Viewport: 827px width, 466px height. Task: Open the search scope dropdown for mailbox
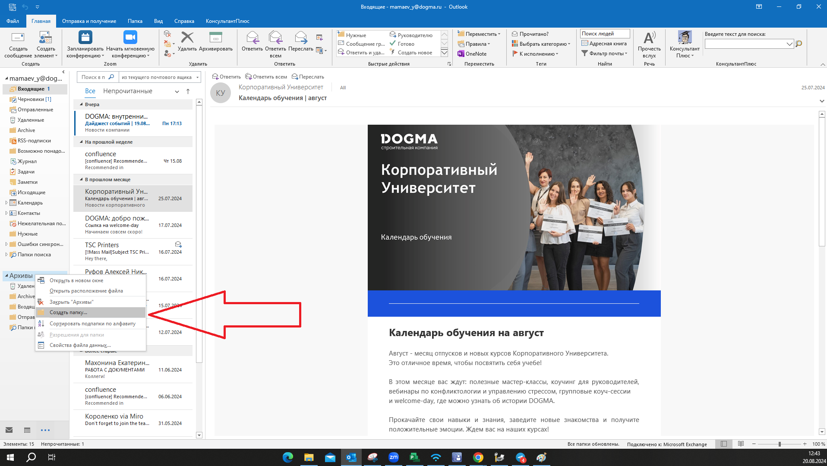pyautogui.click(x=197, y=77)
